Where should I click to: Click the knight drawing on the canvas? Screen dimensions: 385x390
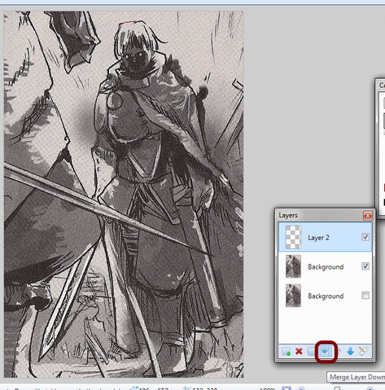[124, 195]
